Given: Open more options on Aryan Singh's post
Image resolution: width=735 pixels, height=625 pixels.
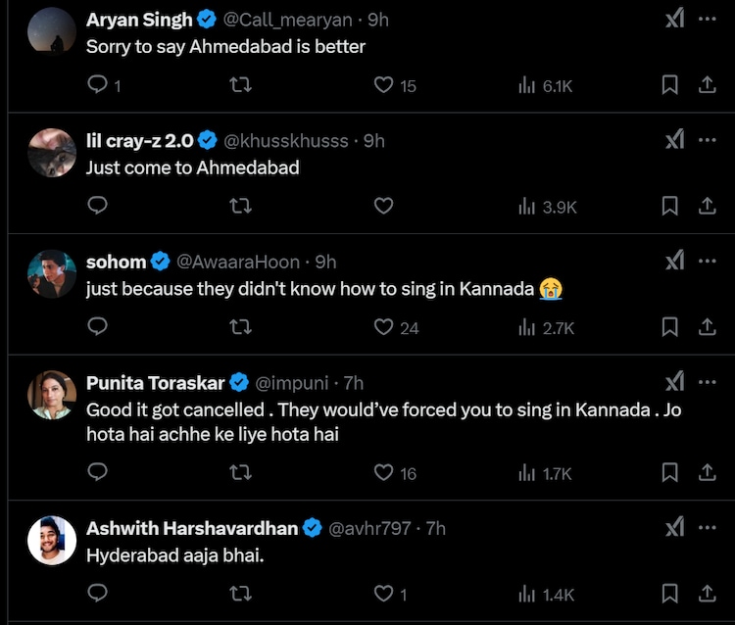Looking at the screenshot, I should tap(707, 20).
